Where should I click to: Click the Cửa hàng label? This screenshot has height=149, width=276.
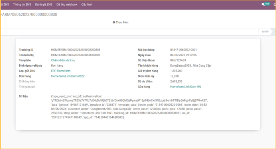[144, 87]
